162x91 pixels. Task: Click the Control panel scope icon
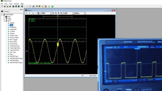point(2,11)
